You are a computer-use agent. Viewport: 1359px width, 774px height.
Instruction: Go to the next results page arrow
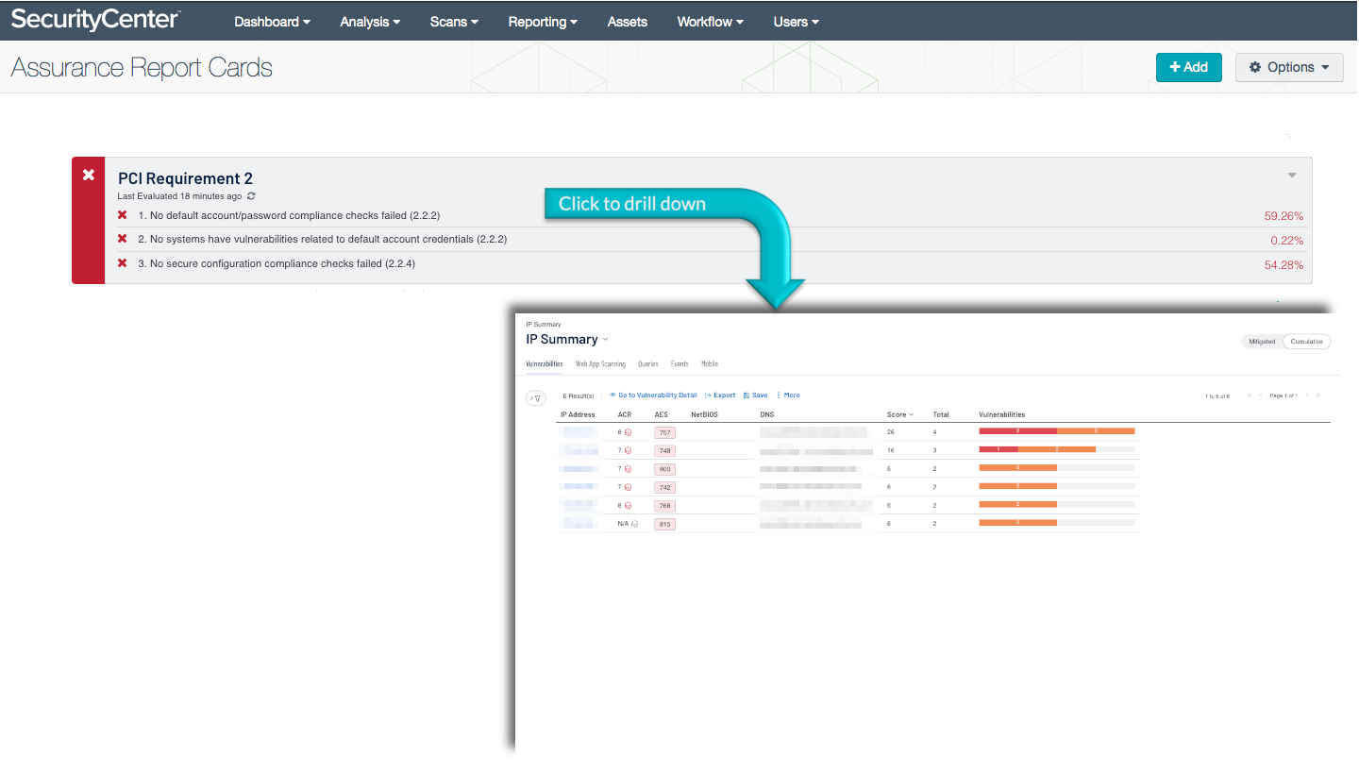(1307, 395)
